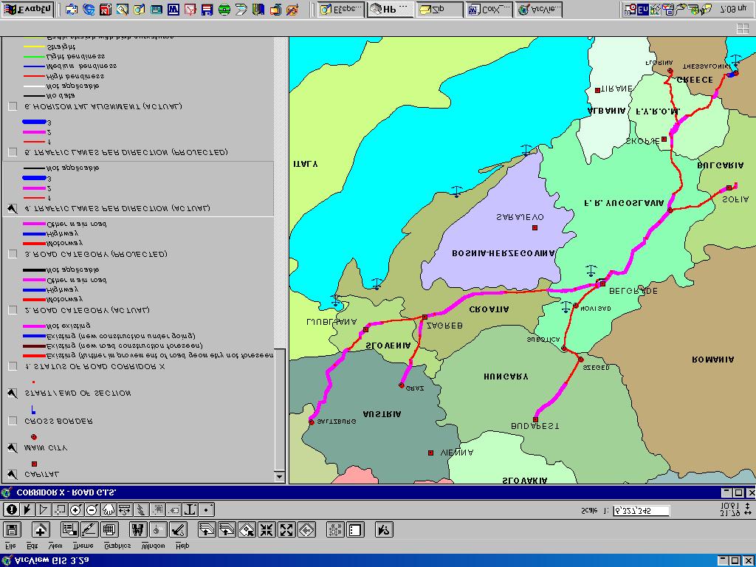Switch to the ArcView taskbar button

click(538, 9)
